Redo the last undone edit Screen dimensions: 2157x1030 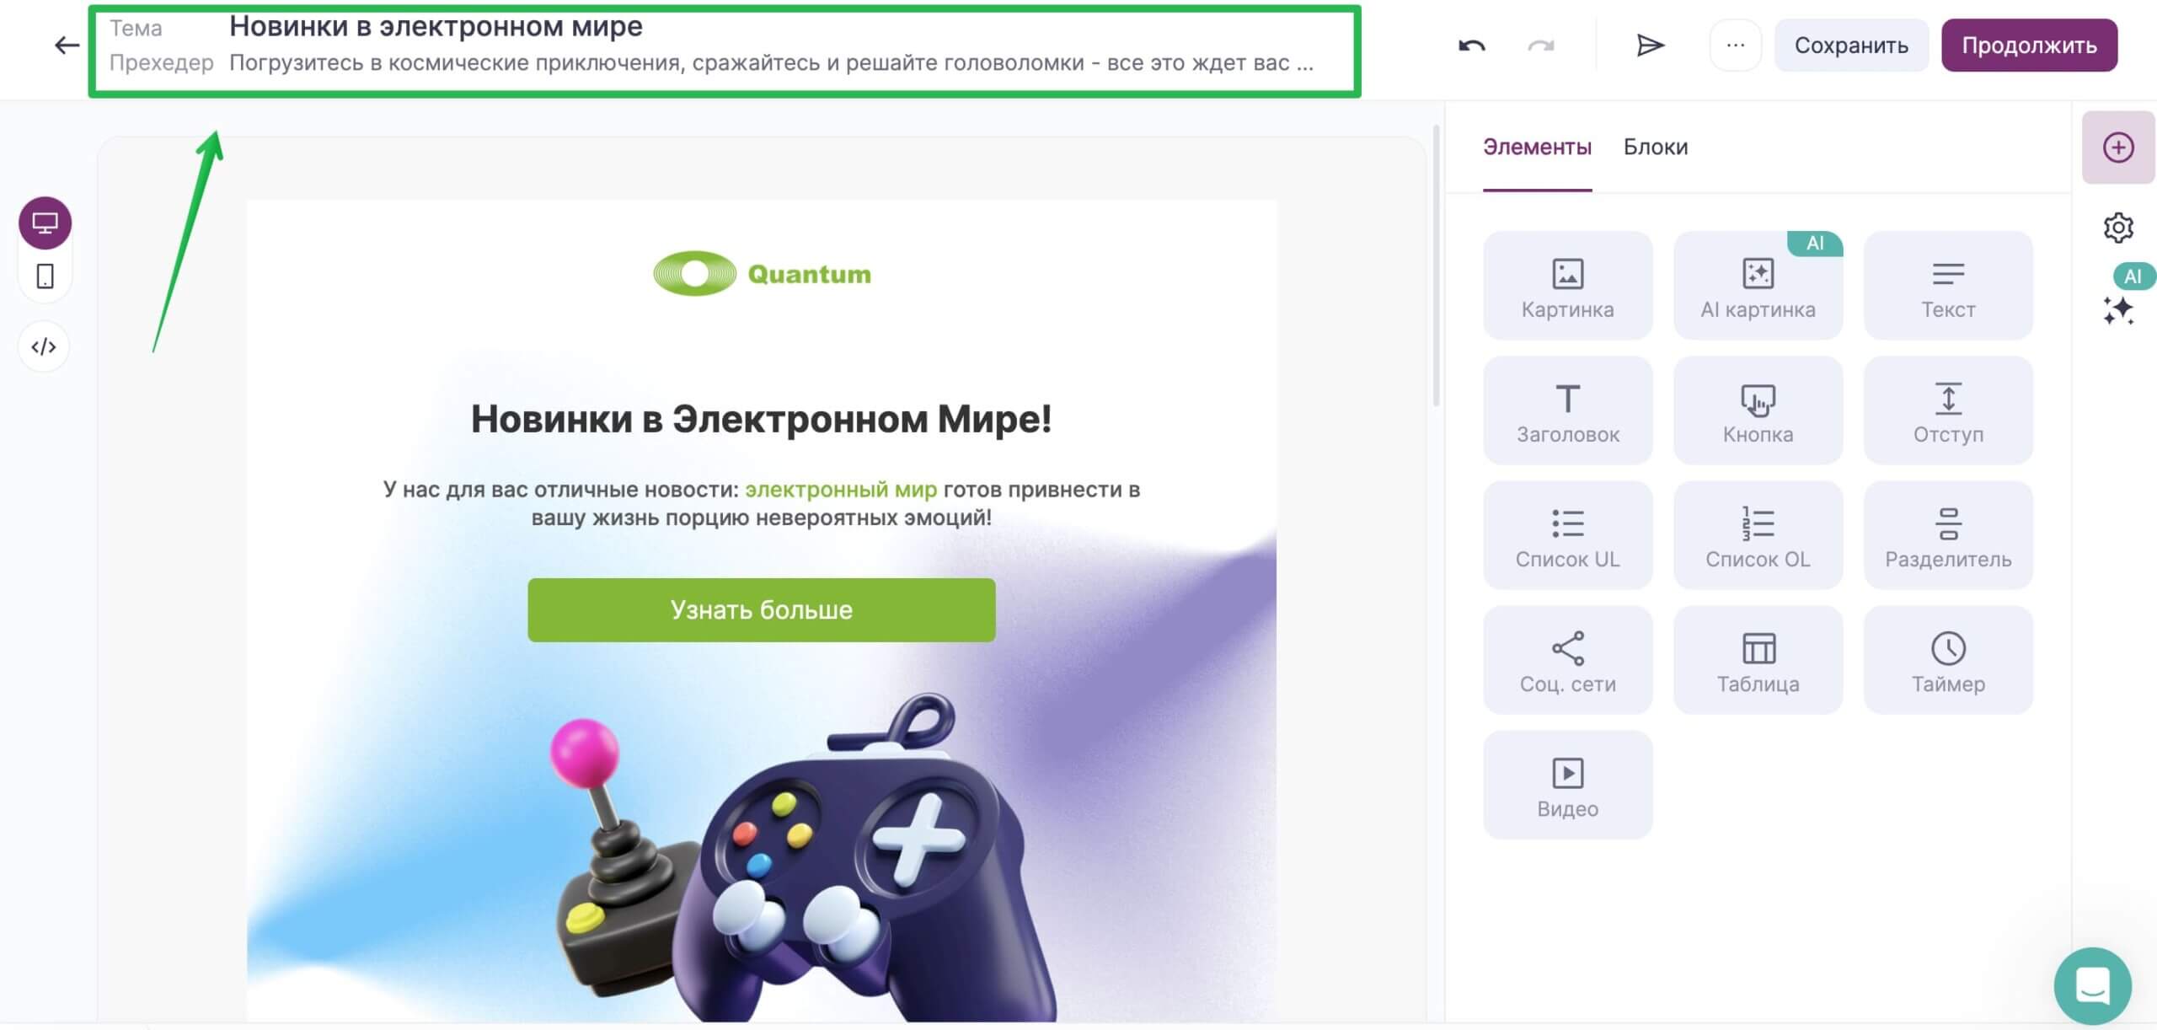coord(1541,46)
